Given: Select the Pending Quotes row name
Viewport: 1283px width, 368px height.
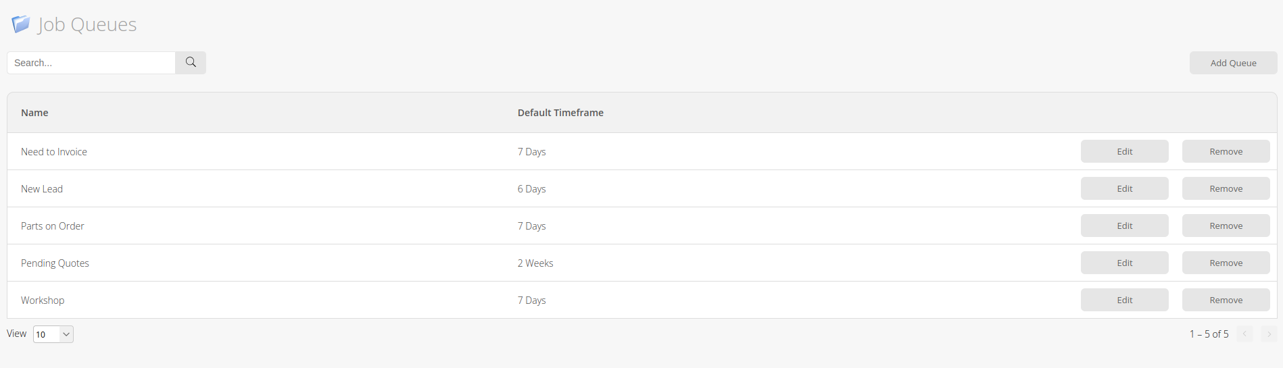Looking at the screenshot, I should pyautogui.click(x=55, y=263).
